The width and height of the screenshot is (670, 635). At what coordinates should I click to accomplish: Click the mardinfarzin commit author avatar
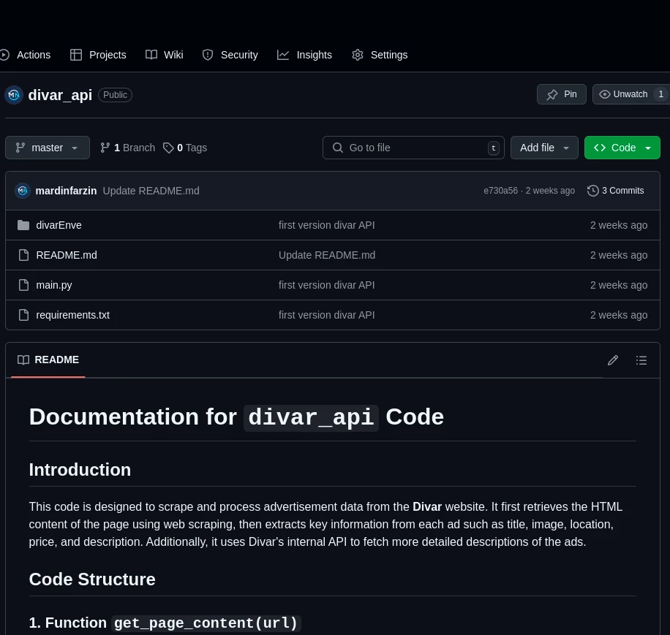point(23,191)
